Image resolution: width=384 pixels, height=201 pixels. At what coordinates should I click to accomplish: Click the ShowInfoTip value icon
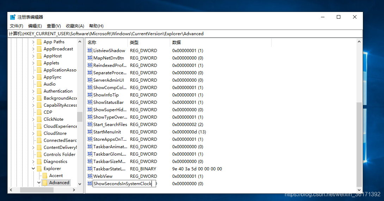[x=89, y=95]
